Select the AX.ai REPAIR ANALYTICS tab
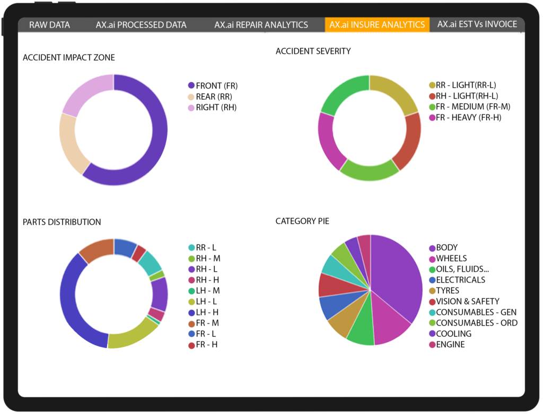 [x=261, y=25]
